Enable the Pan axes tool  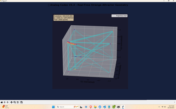pyautogui.click(x=11, y=102)
